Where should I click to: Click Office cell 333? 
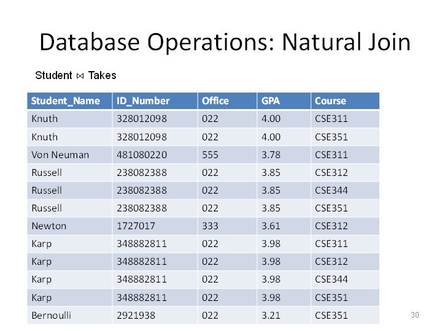(x=227, y=226)
